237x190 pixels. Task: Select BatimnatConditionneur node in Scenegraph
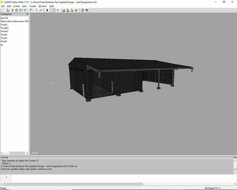coord(15,21)
